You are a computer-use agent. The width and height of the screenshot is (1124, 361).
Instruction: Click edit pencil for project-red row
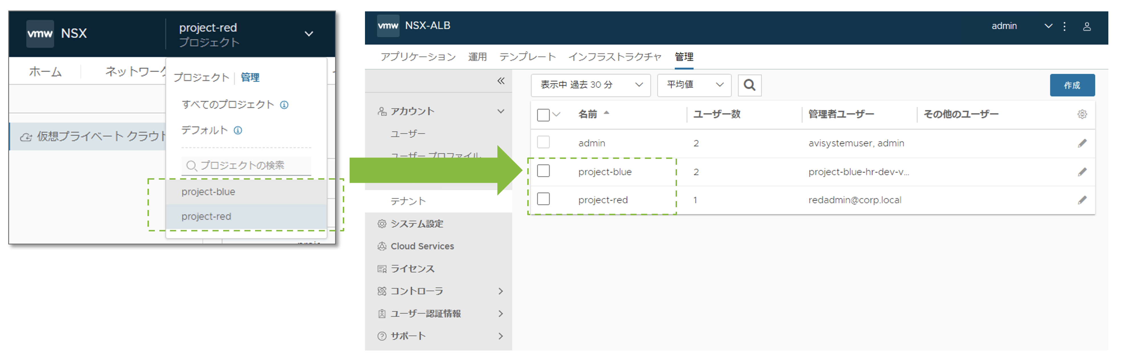(x=1082, y=200)
